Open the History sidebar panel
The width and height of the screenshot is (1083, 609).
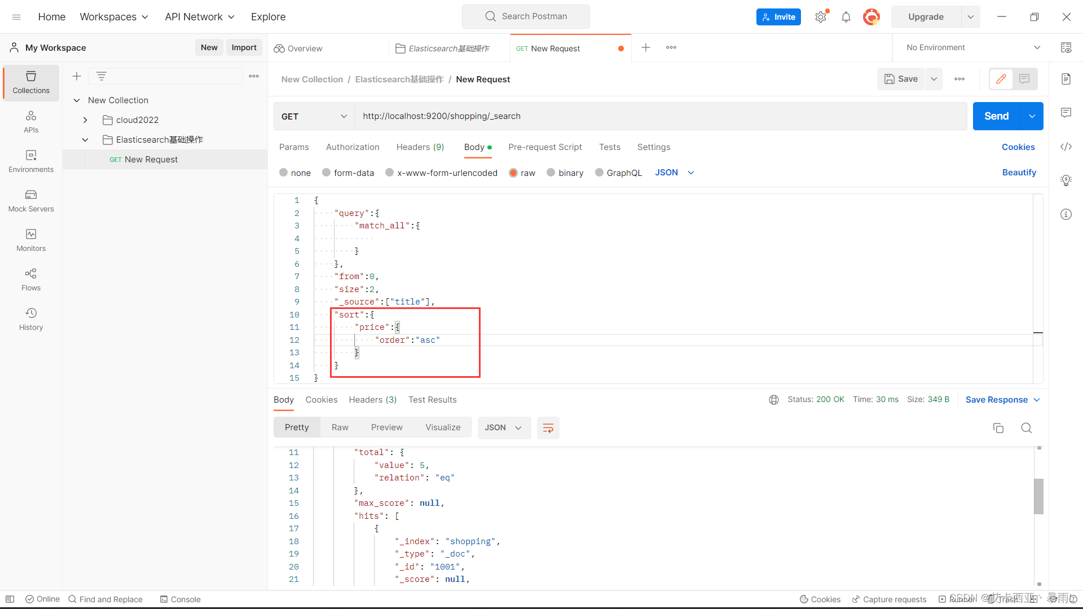[31, 319]
